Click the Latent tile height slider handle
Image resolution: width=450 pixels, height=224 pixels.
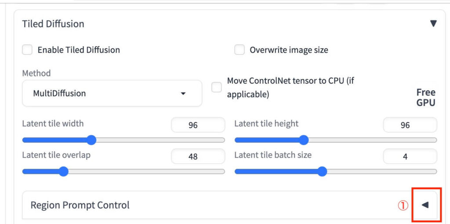(x=304, y=140)
